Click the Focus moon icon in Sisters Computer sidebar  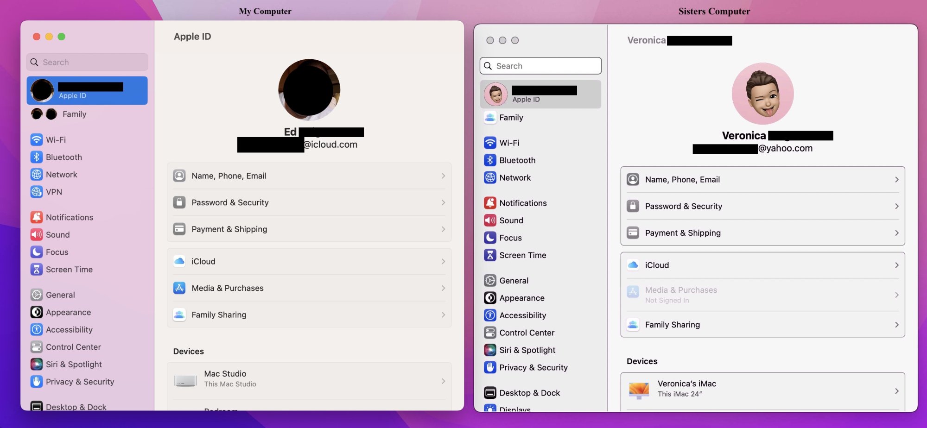tap(490, 238)
